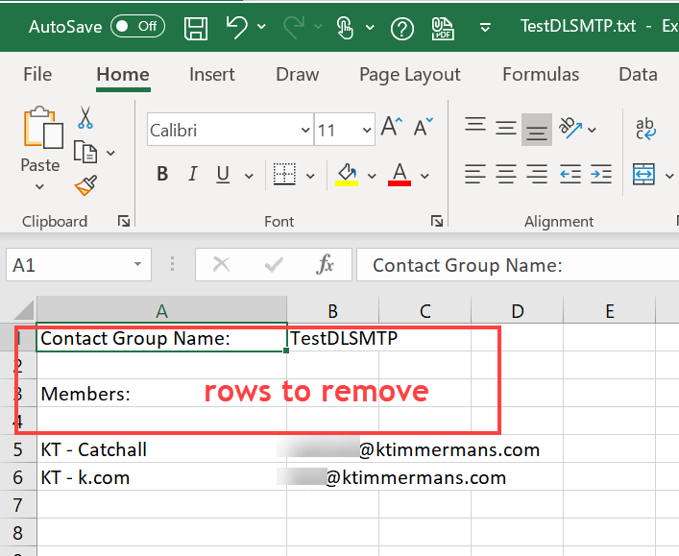Toggle Bold formatting
Viewport: 679px width, 556px height.
(162, 174)
